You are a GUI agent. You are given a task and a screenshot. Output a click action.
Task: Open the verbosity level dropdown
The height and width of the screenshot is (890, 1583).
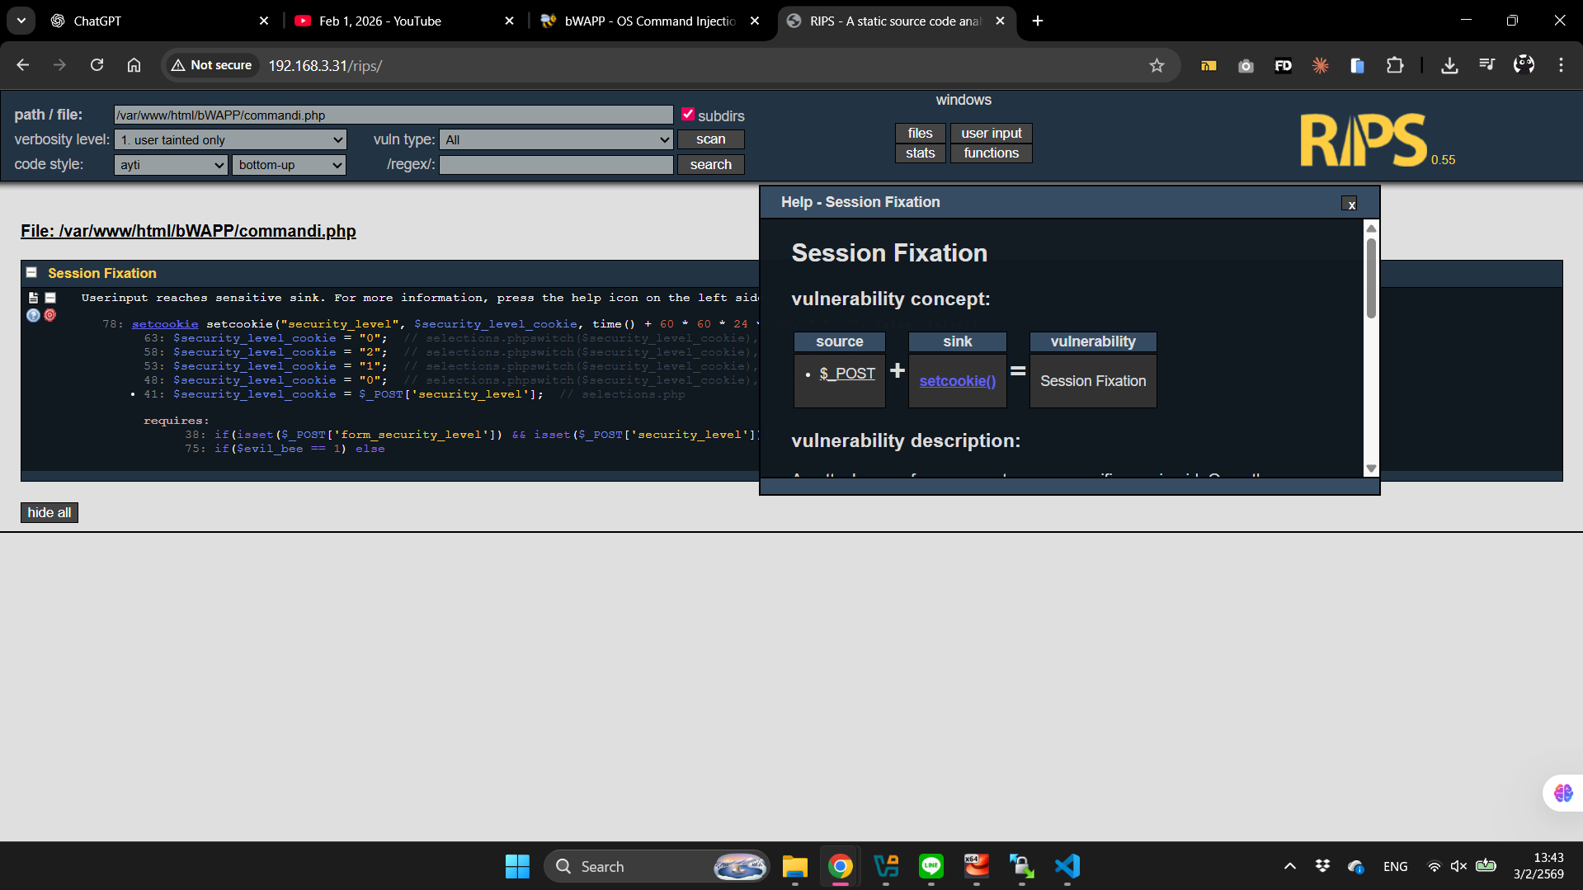tap(230, 140)
